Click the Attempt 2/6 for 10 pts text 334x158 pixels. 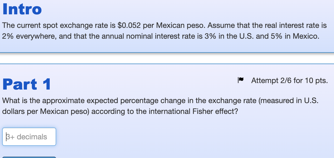point(289,80)
